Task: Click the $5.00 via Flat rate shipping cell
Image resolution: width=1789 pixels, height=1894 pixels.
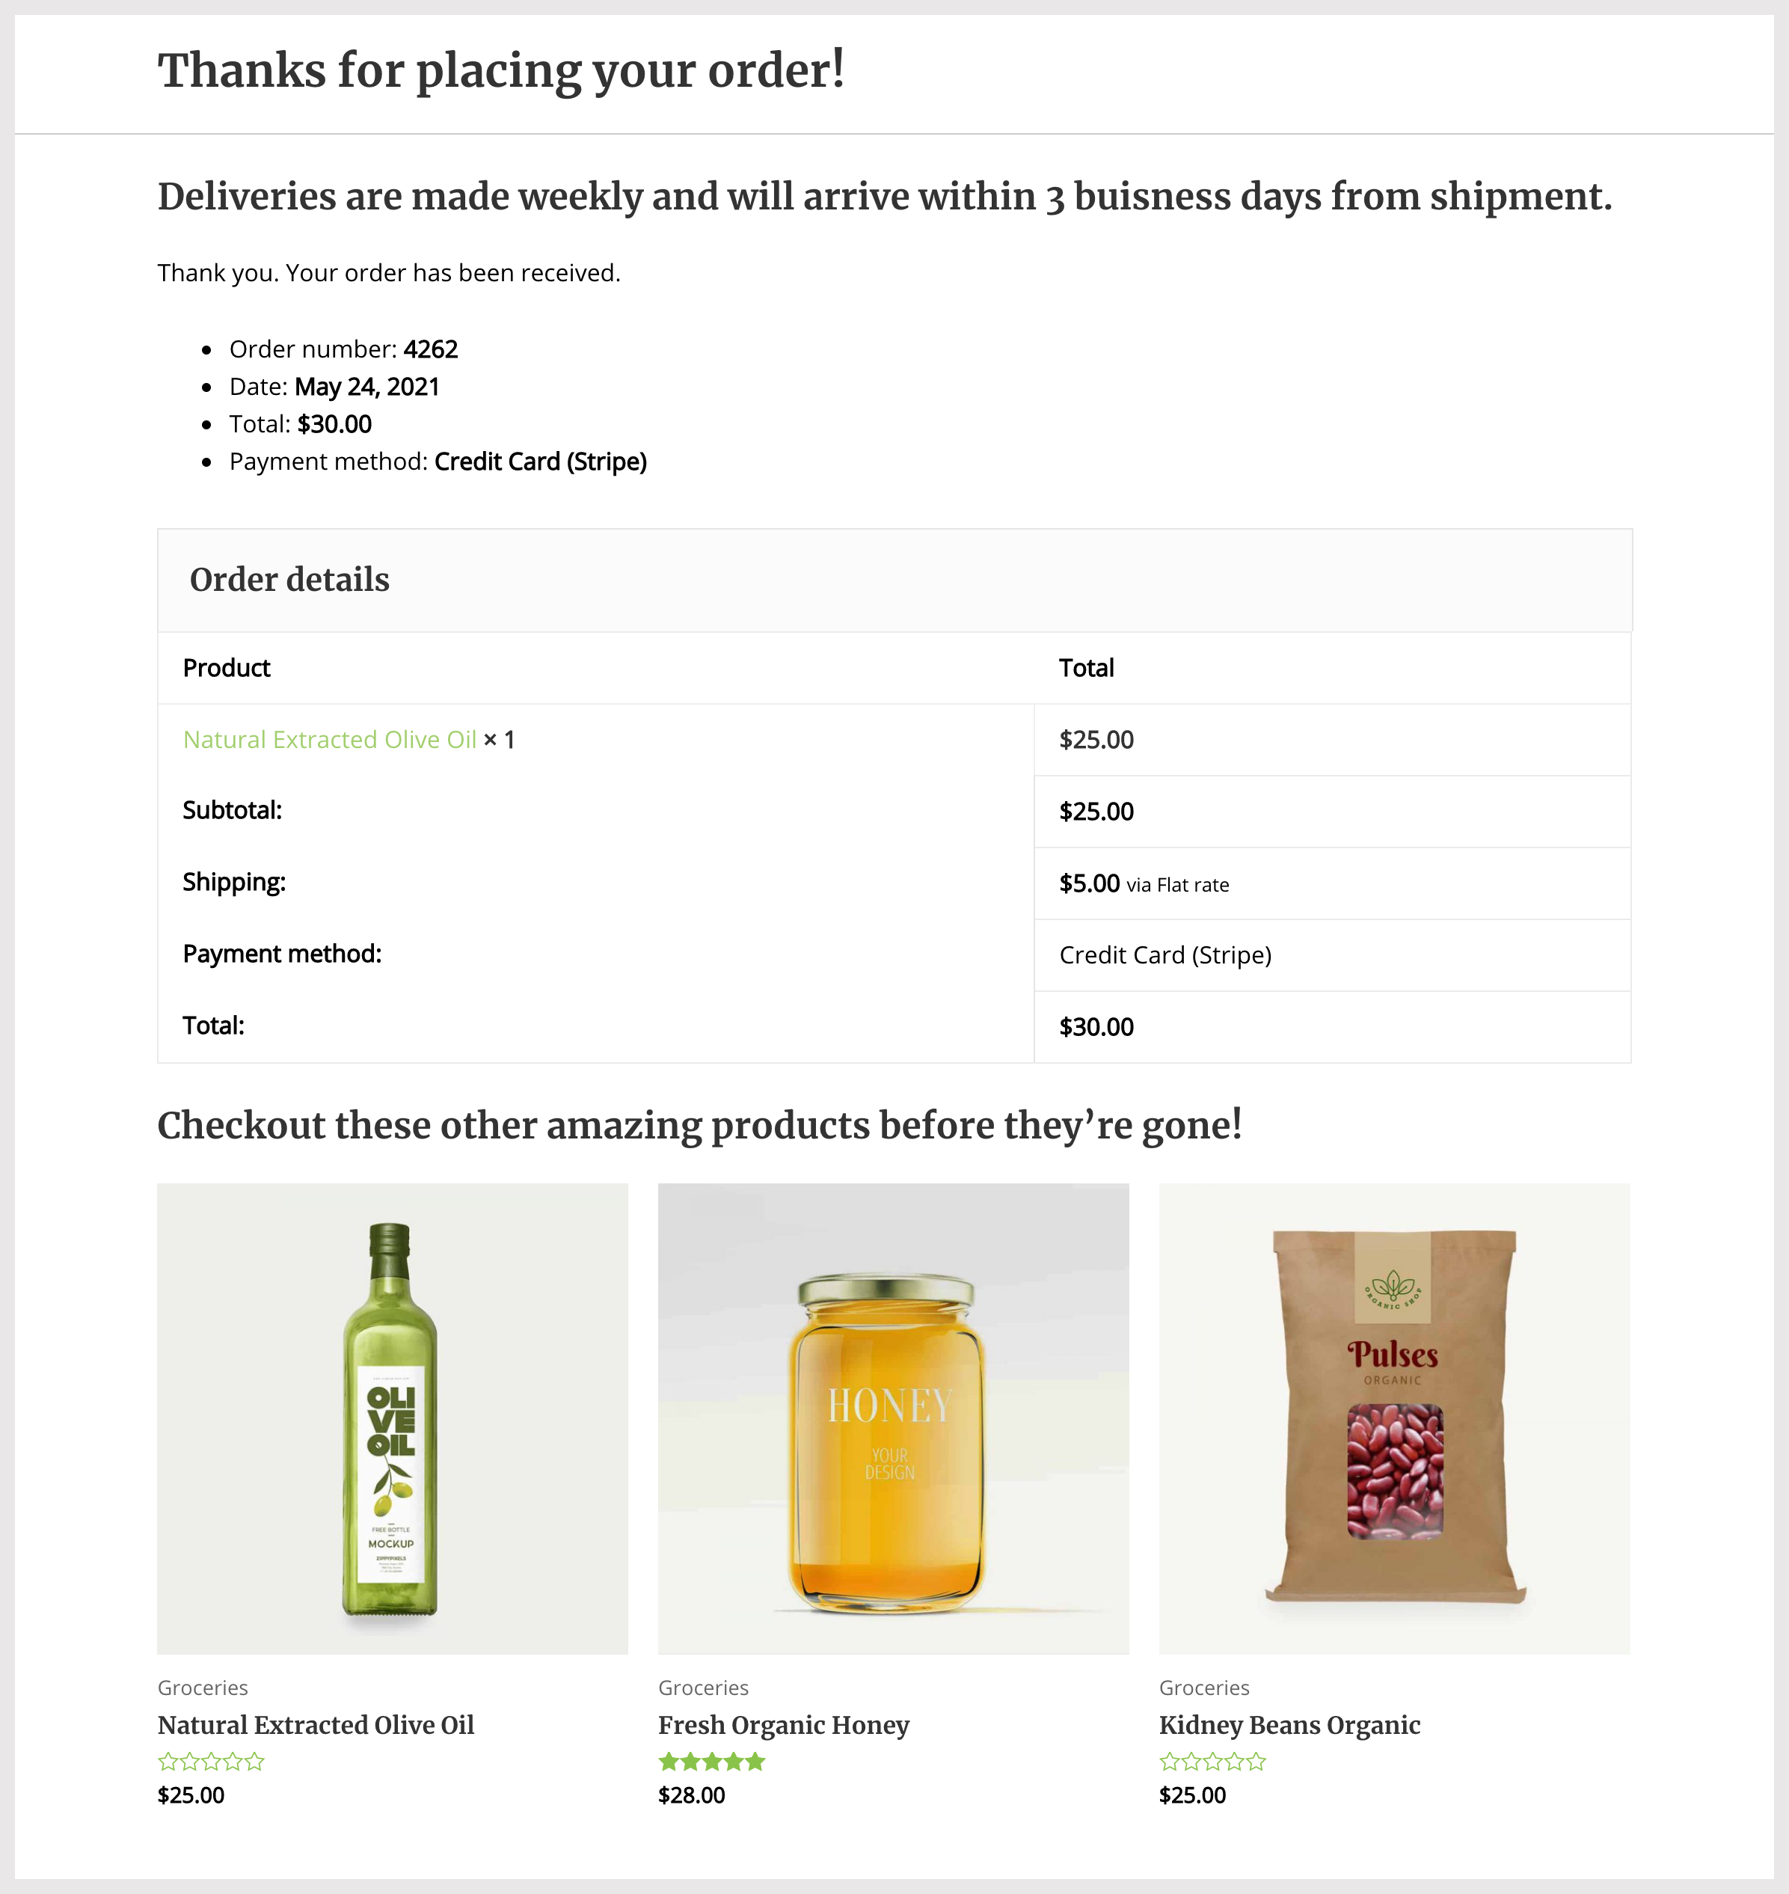Action: [x=1144, y=884]
